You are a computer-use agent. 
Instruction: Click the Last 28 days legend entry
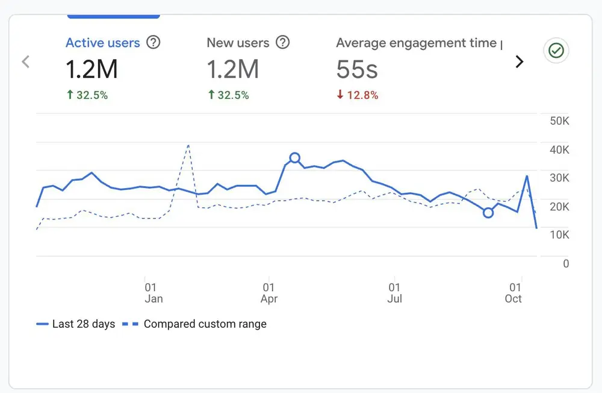[76, 324]
